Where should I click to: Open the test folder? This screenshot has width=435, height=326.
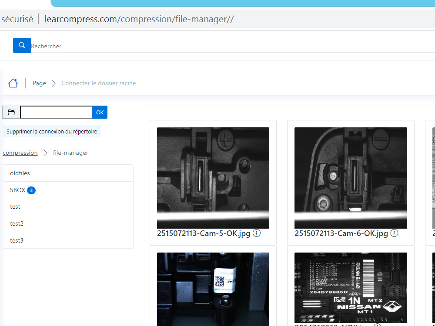[68, 206]
